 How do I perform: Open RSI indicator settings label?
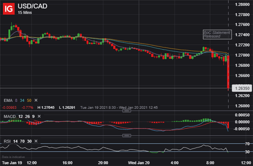click(7, 141)
